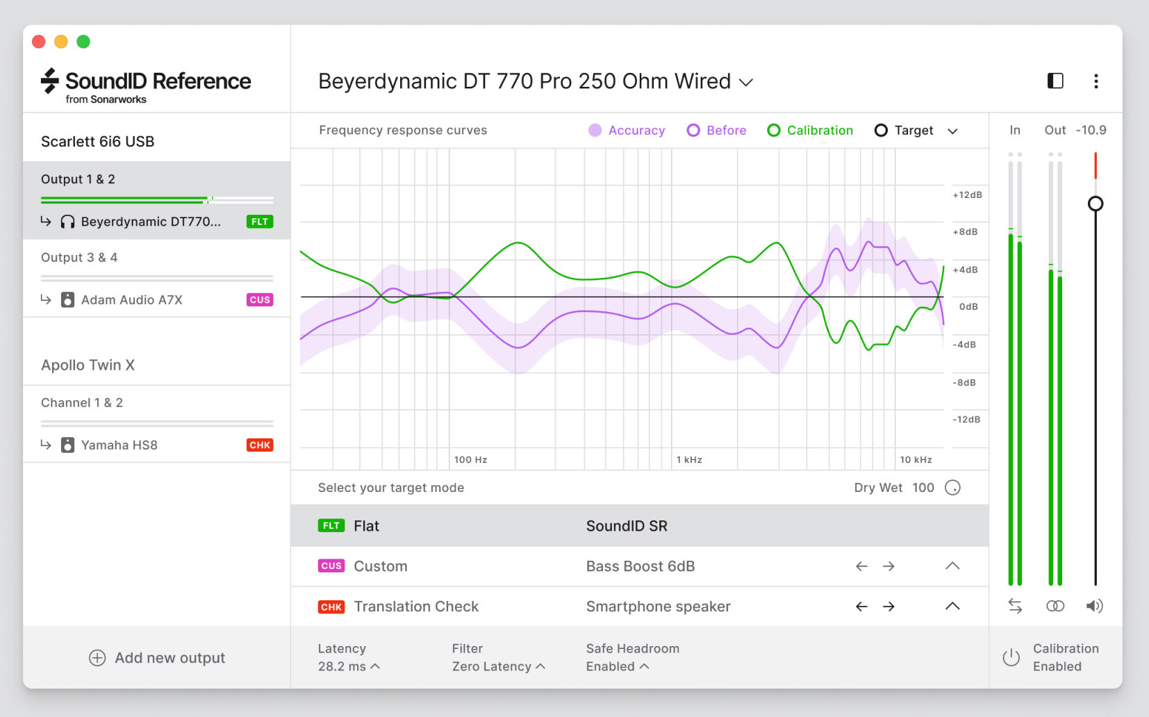Click the Bass Boost 6dB preset label
This screenshot has width=1149, height=717.
click(x=640, y=566)
